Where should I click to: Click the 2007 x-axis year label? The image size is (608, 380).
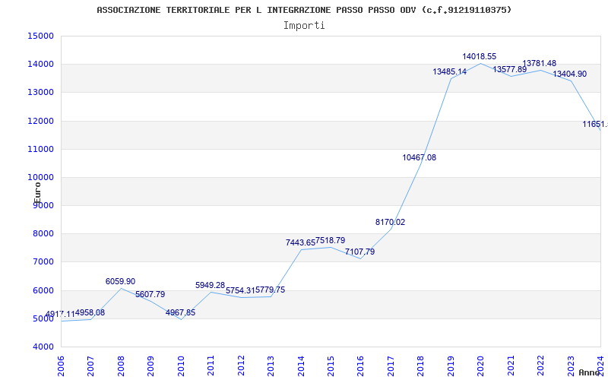pos(90,366)
